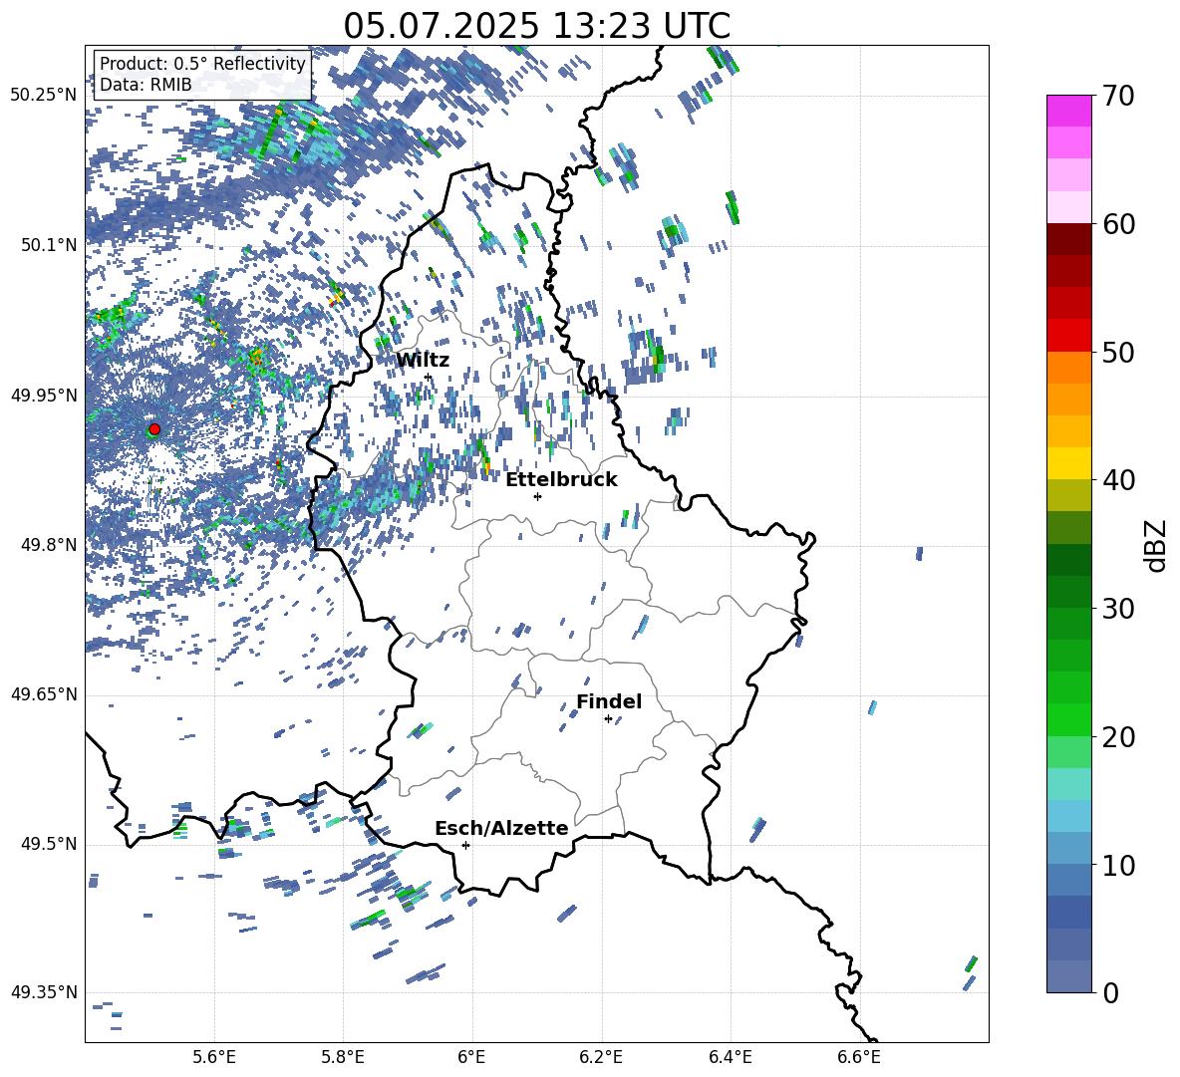Click the cross marker below Ettelbruck

(x=537, y=496)
